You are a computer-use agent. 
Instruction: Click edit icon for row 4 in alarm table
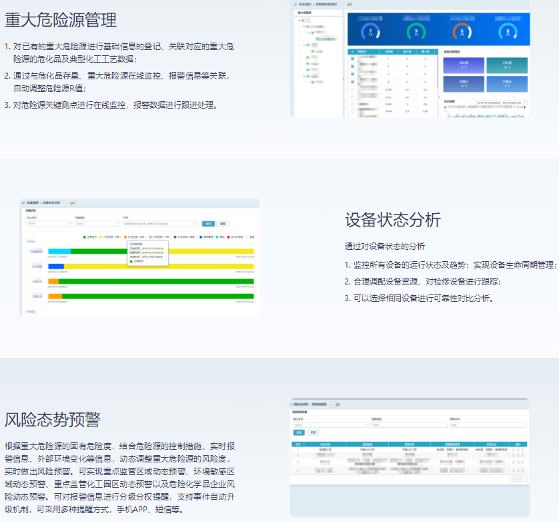[514, 470]
